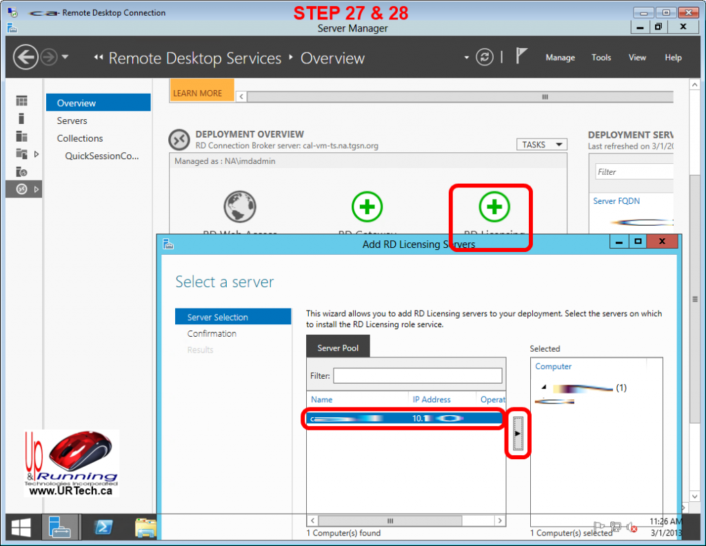The width and height of the screenshot is (706, 546).
Task: Click the Confirmation step in the wizard
Action: click(x=212, y=333)
